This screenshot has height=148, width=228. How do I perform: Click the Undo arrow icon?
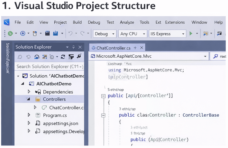tap(70, 34)
